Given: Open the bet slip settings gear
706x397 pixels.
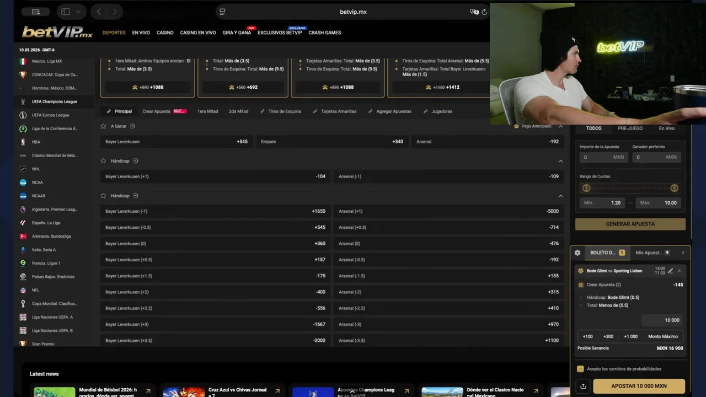Looking at the screenshot, I should click(x=577, y=253).
